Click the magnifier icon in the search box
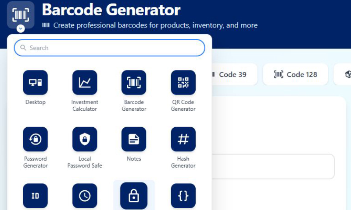The image size is (351, 210). pyautogui.click(x=23, y=48)
